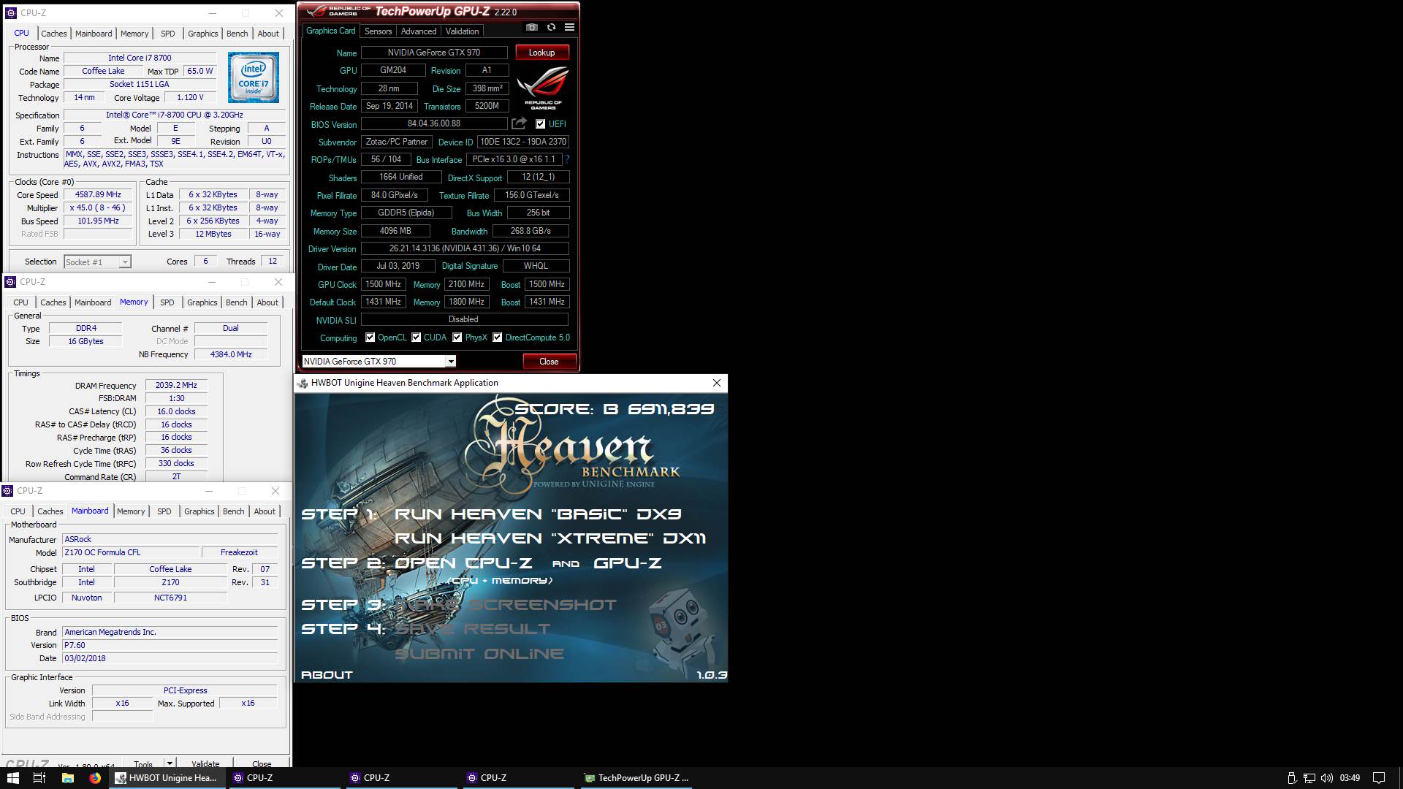The height and width of the screenshot is (789, 1403).
Task: Toggle the PhysX checkbox
Action: click(x=457, y=338)
